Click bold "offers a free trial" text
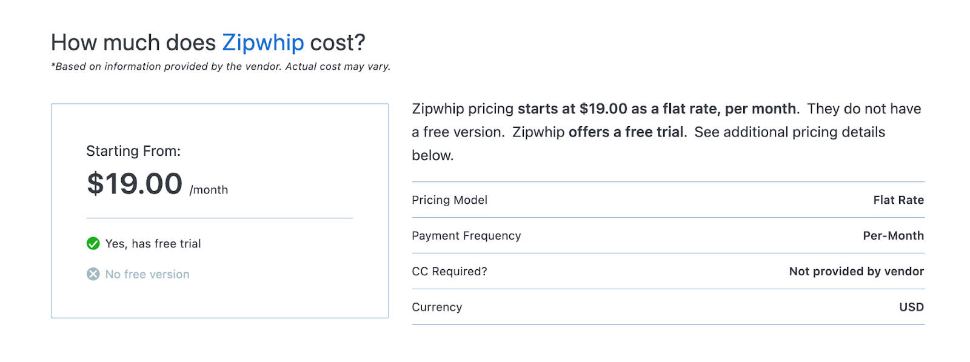The width and height of the screenshot is (970, 362). point(626,132)
